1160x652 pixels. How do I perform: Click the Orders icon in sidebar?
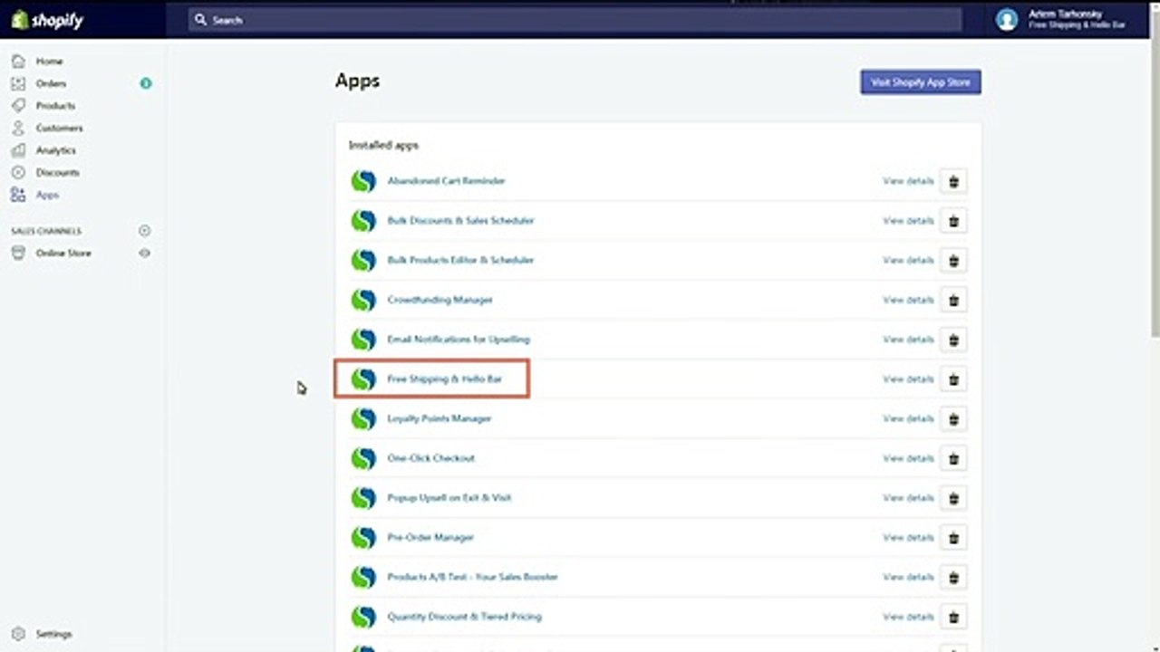pos(18,83)
